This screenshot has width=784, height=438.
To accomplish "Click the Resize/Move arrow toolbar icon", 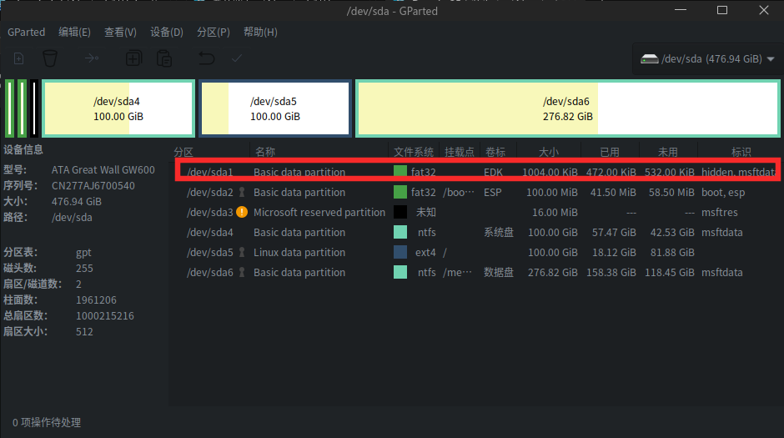I will click(x=92, y=59).
